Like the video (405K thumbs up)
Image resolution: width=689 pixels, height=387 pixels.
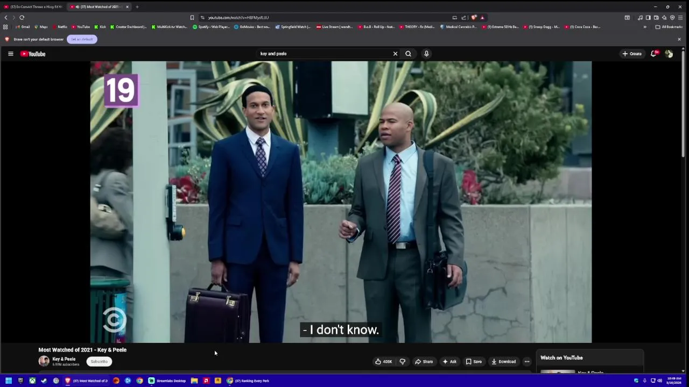384,362
